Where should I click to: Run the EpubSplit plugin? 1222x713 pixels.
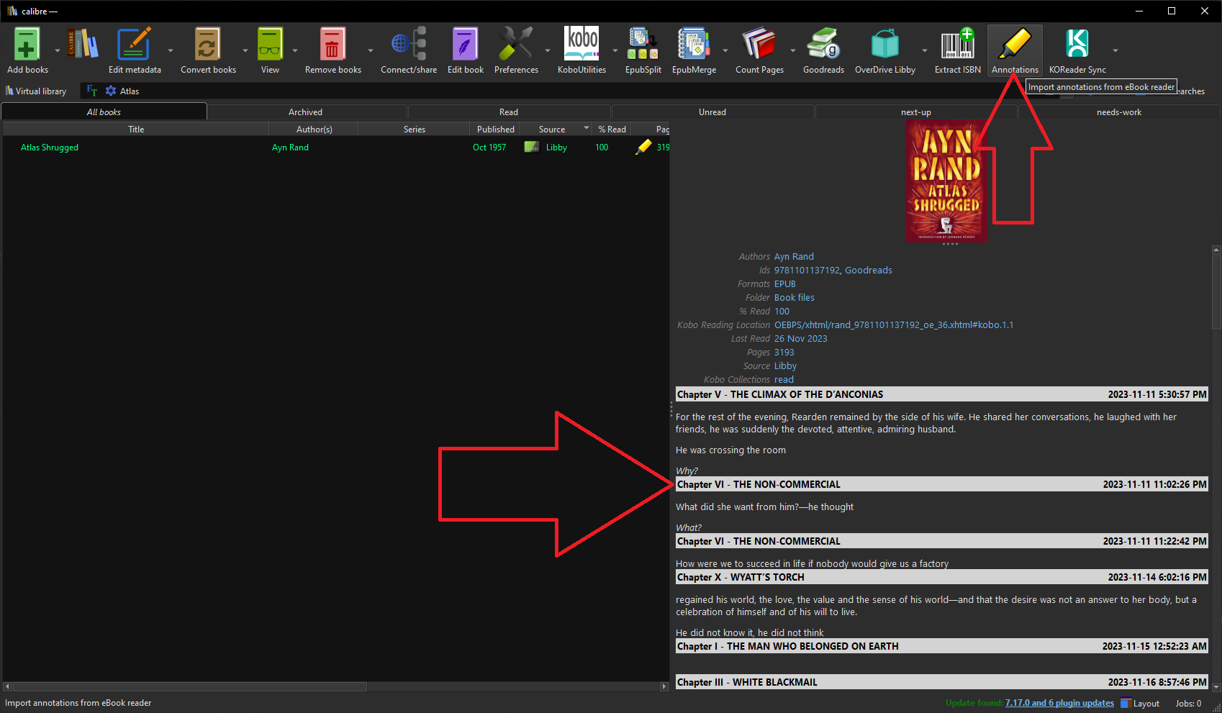coord(643,45)
